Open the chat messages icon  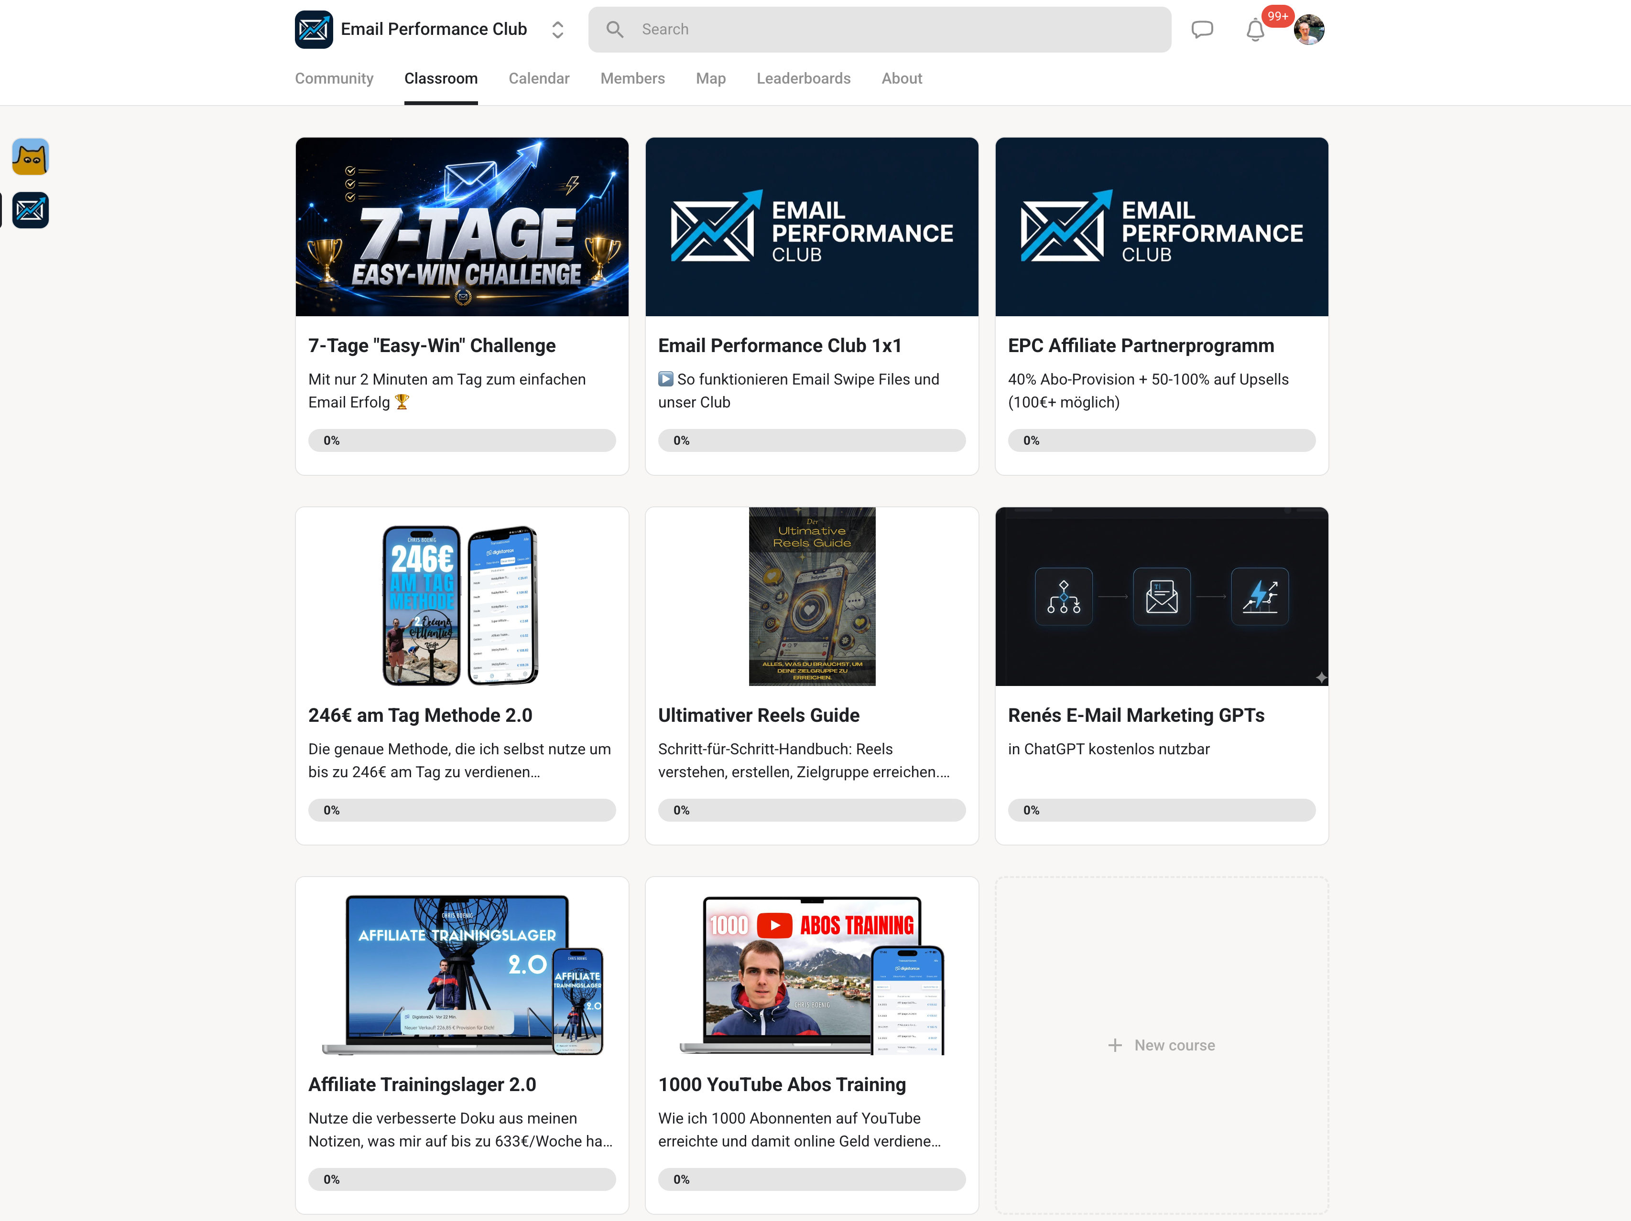pyautogui.click(x=1202, y=30)
